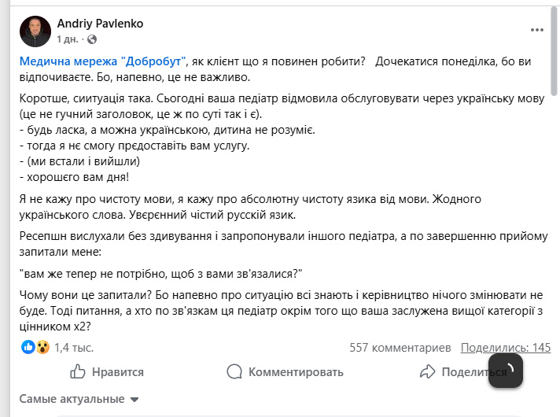Click the thumbs-up icon beside Нравится

pyautogui.click(x=78, y=371)
